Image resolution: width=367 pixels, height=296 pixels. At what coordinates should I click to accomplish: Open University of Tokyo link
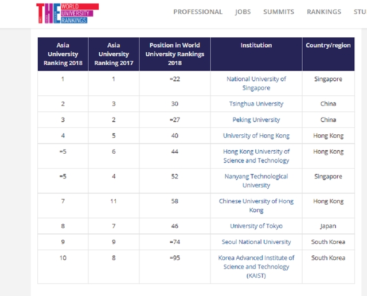click(256, 226)
